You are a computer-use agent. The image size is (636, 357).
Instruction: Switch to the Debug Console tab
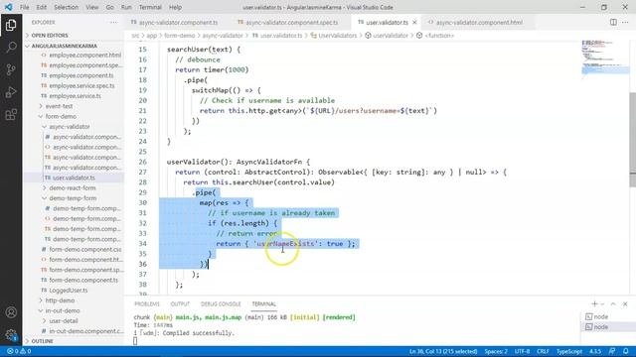coord(221,304)
